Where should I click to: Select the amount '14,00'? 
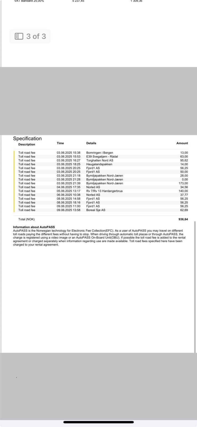(x=184, y=164)
